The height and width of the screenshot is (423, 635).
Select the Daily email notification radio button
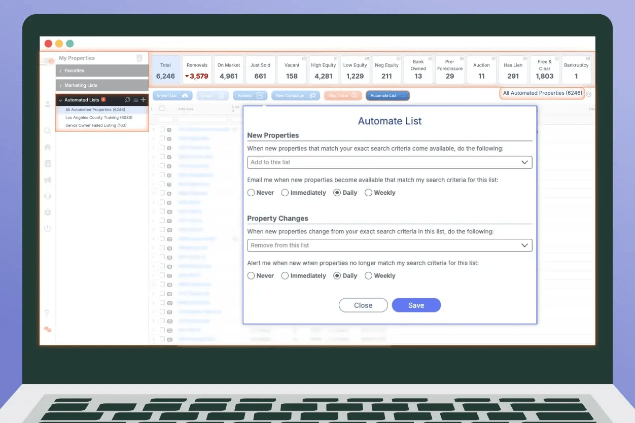click(x=336, y=193)
